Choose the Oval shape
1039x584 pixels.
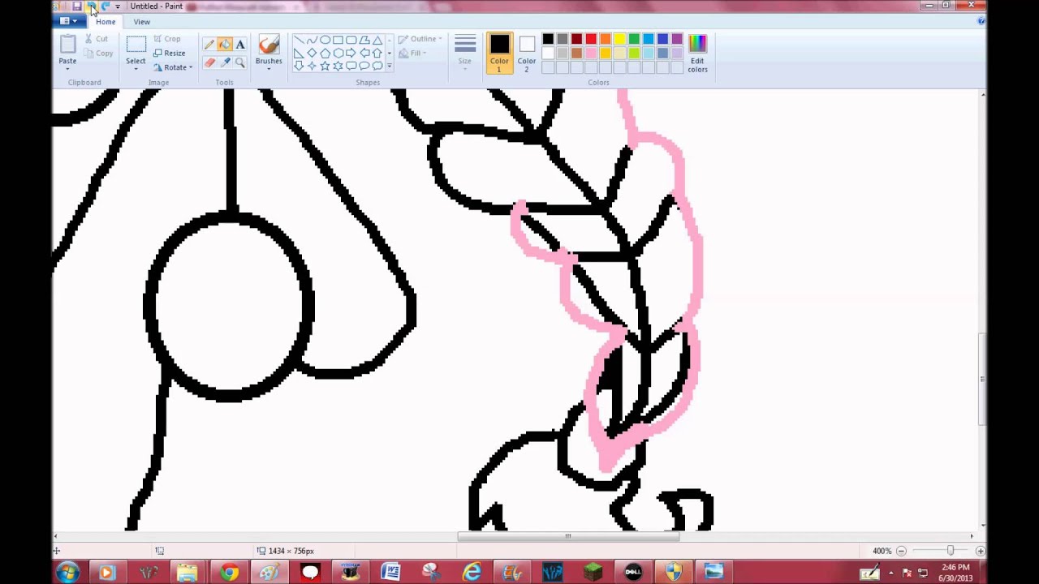tap(325, 40)
